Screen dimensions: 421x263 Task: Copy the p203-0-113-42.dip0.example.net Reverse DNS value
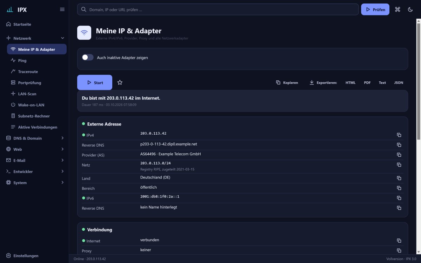click(399, 145)
